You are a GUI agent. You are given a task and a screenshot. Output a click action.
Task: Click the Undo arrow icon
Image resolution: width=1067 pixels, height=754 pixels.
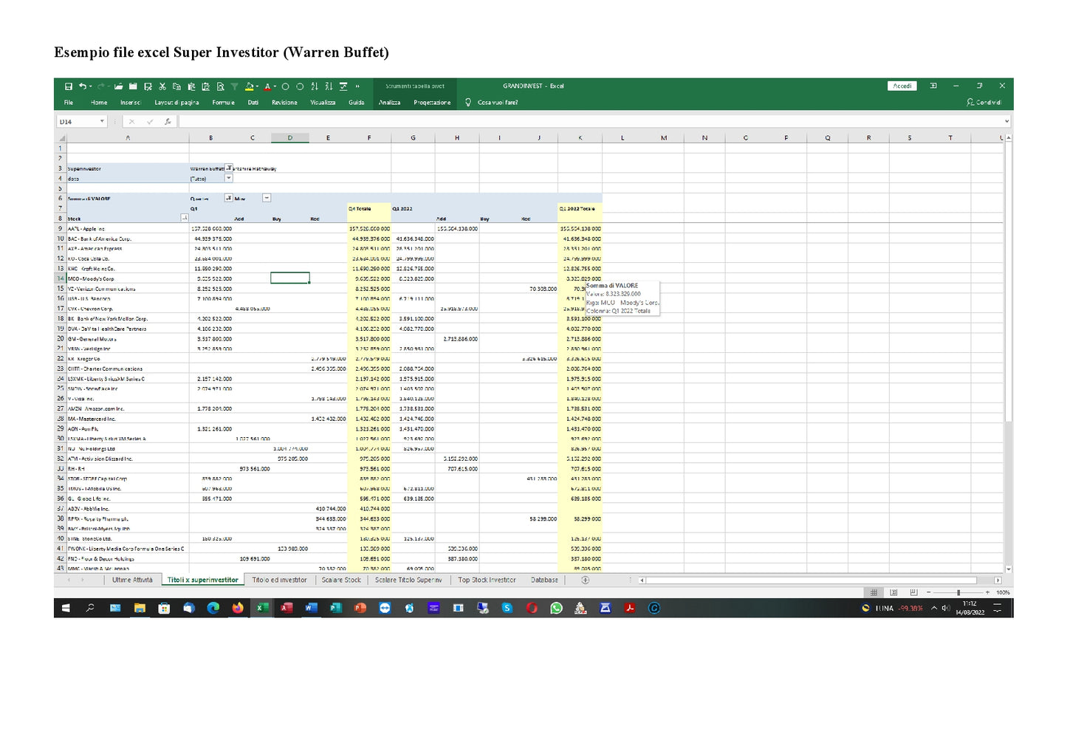(x=82, y=86)
